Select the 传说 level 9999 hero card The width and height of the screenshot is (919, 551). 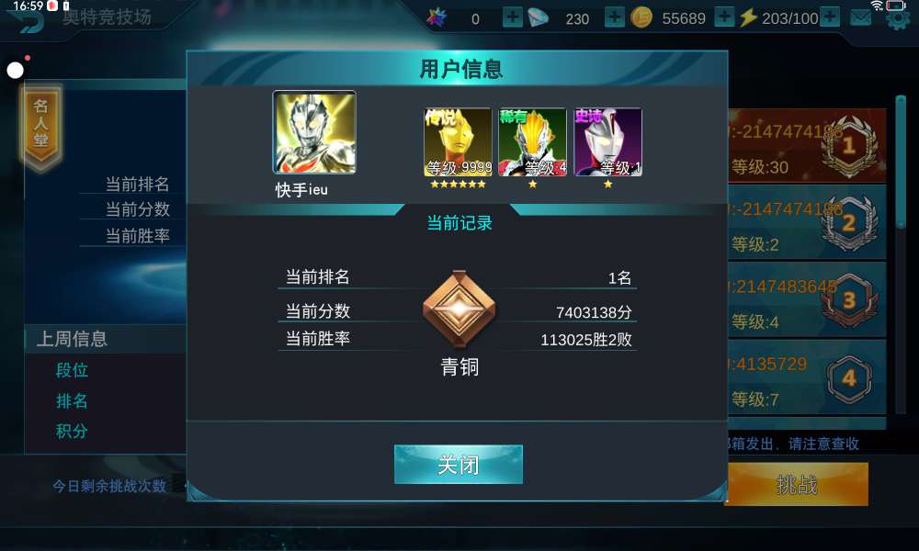[458, 142]
